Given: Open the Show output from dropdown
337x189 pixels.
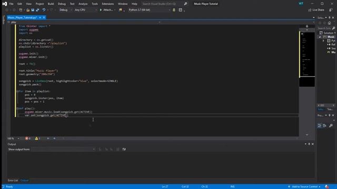Looking at the screenshot, I should coord(63,149).
